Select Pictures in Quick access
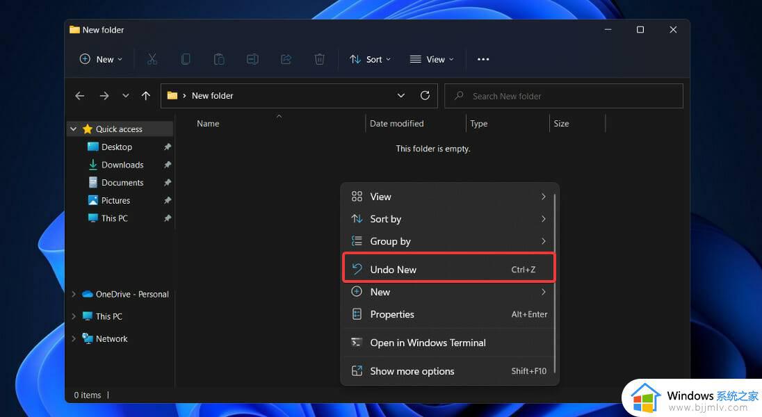Image resolution: width=762 pixels, height=417 pixels. click(x=115, y=200)
